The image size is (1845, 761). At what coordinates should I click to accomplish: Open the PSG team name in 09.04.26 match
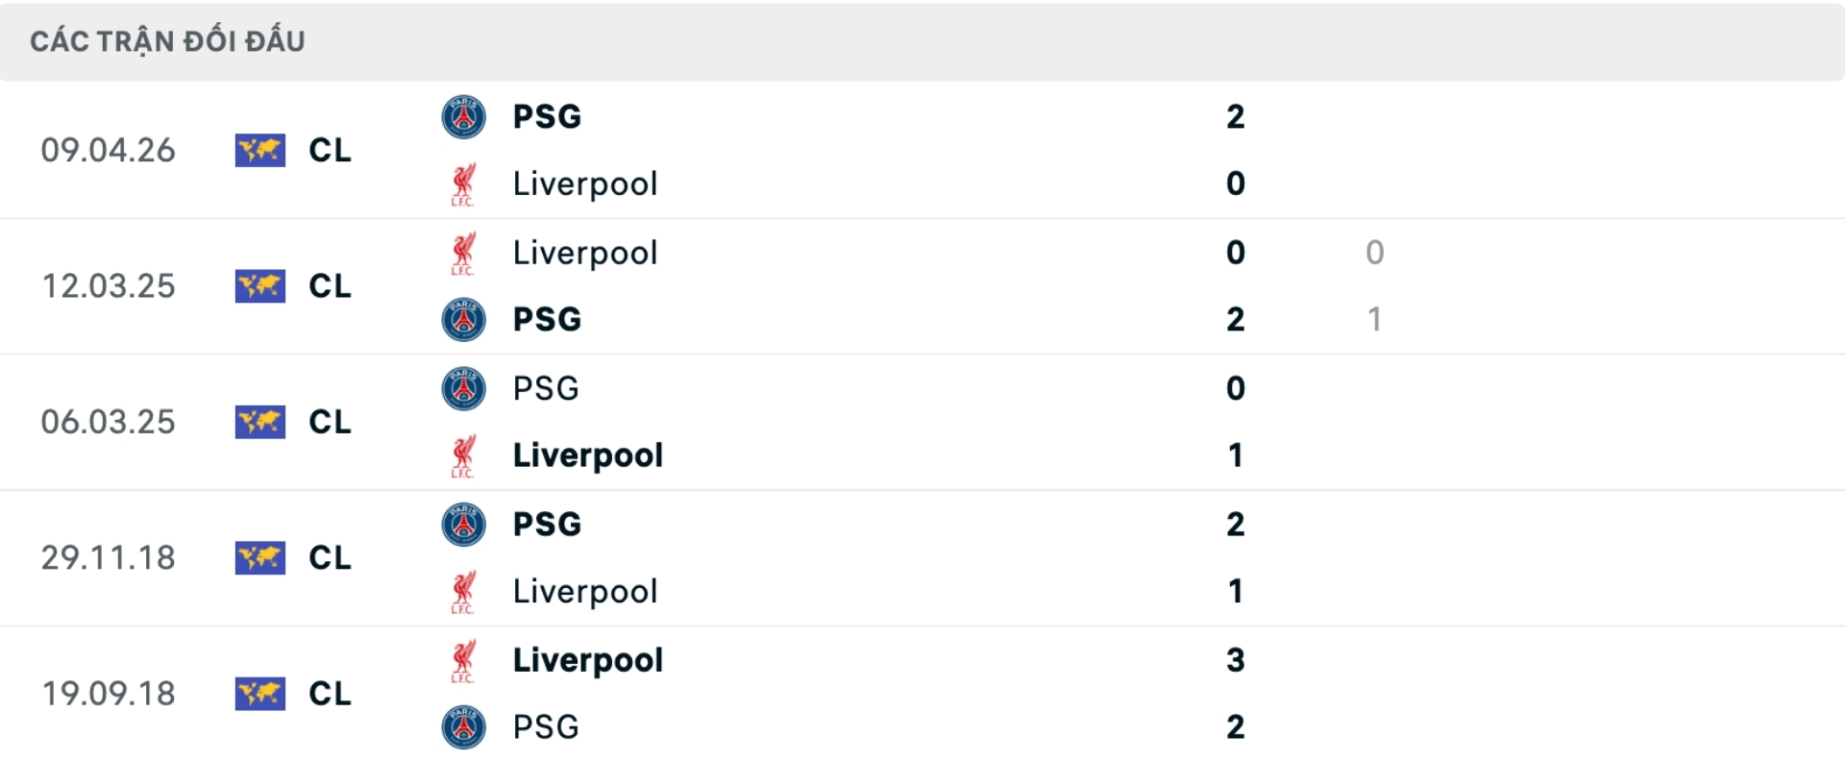(547, 117)
